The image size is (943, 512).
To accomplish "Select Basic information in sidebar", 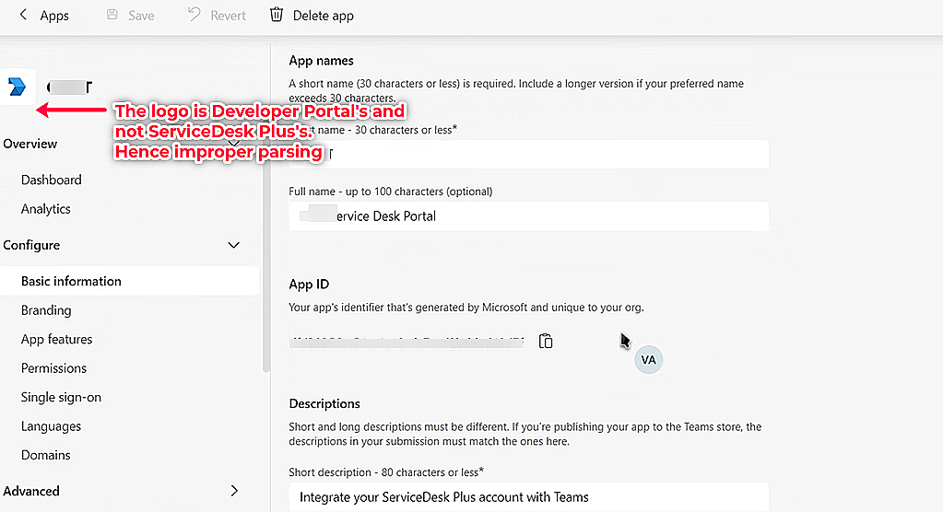I will [x=71, y=281].
